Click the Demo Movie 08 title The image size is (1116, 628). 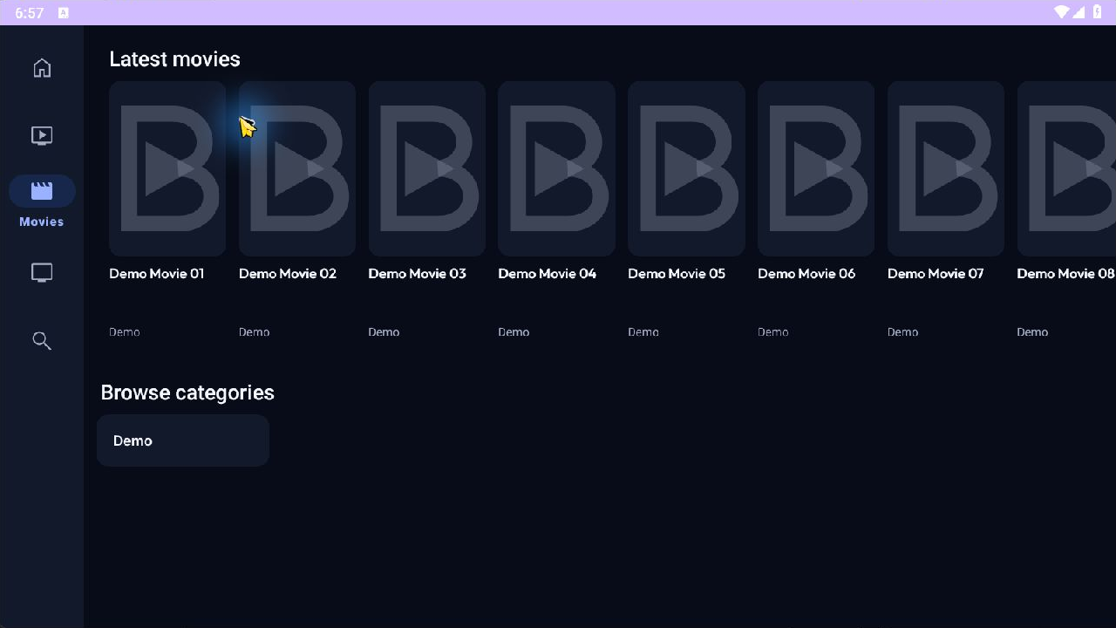coord(1066,274)
